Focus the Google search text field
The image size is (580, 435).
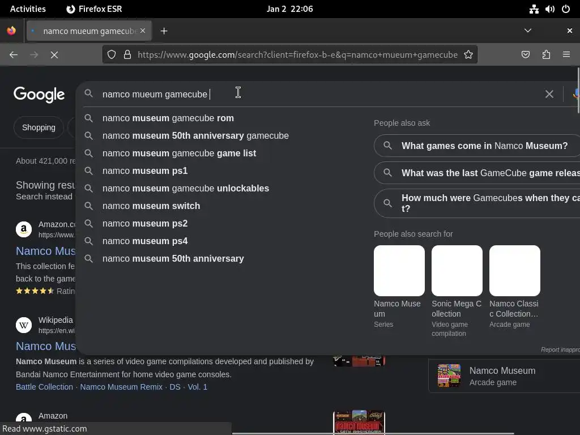point(318,95)
